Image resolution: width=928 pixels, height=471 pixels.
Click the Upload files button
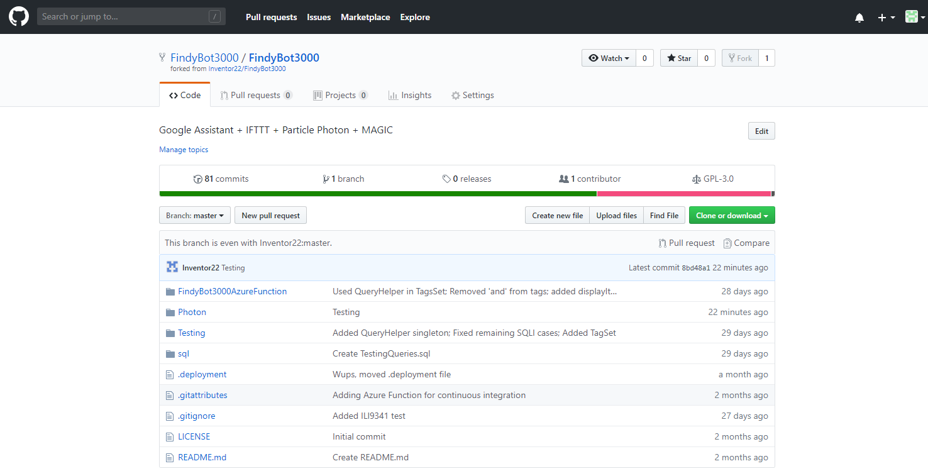(616, 215)
